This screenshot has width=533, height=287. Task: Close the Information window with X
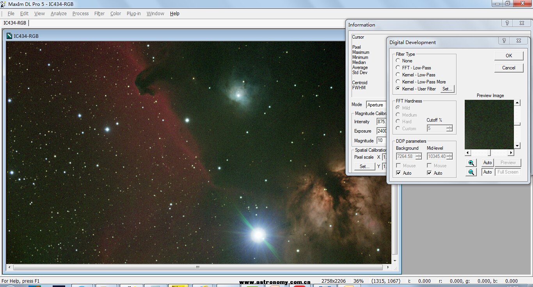point(521,23)
